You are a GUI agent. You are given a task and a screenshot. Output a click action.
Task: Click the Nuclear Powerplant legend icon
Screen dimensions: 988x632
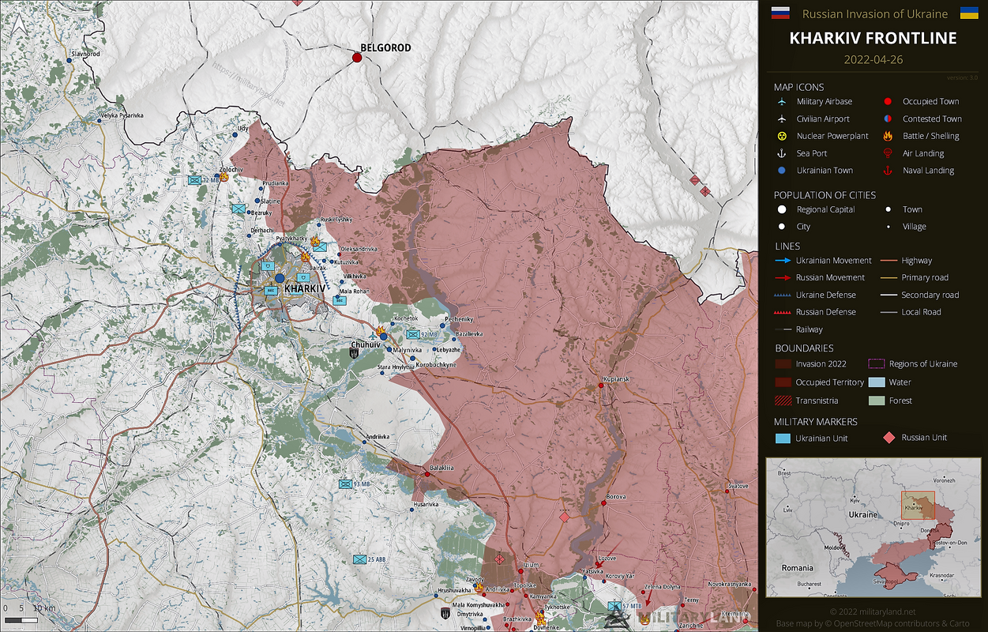pos(782,136)
